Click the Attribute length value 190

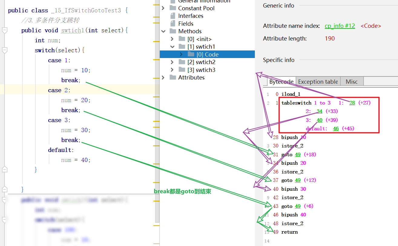point(330,38)
